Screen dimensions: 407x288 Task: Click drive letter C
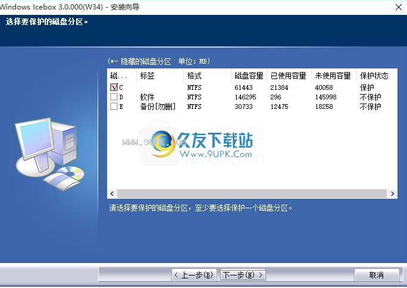tap(121, 87)
